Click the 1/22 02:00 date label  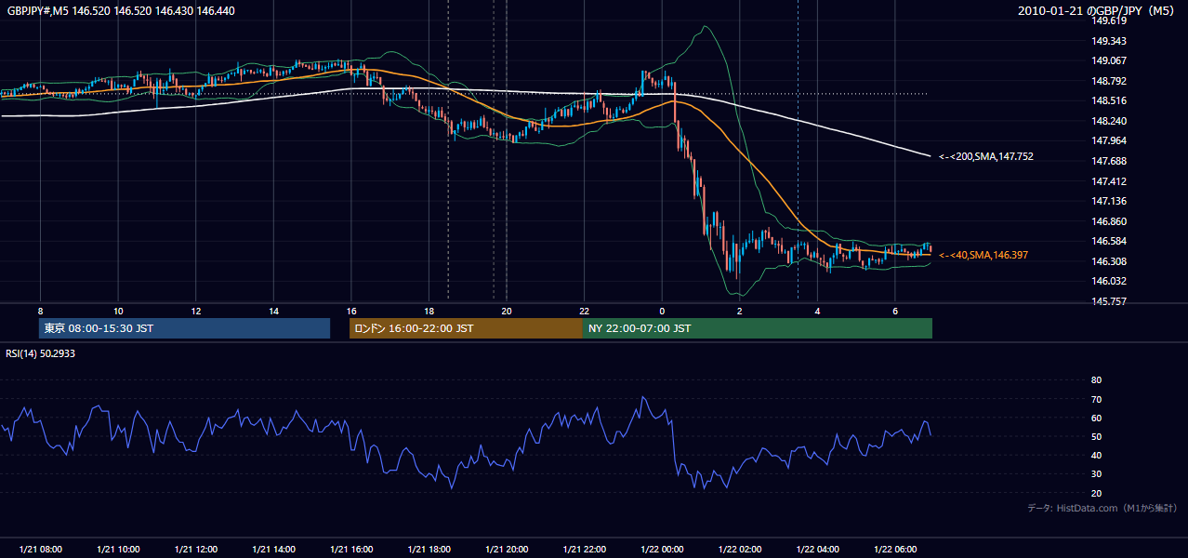739,550
